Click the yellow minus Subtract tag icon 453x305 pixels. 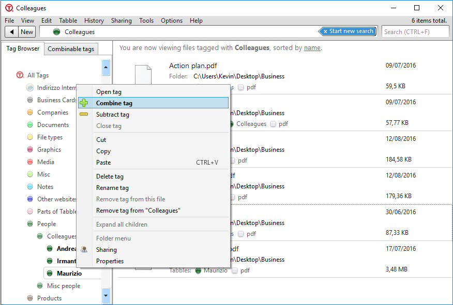click(x=84, y=115)
